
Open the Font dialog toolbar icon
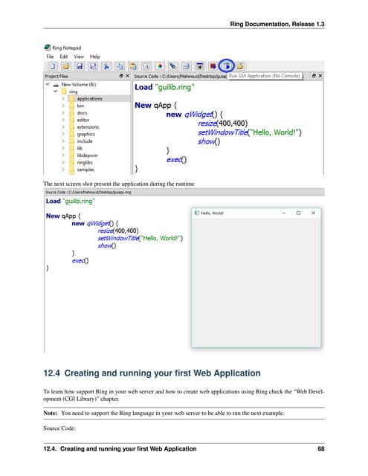[x=146, y=66]
